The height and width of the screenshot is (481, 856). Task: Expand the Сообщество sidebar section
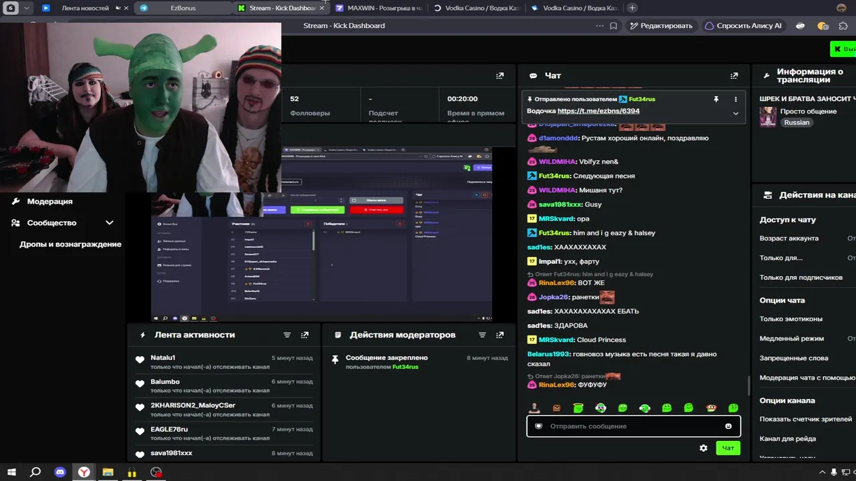tap(110, 223)
